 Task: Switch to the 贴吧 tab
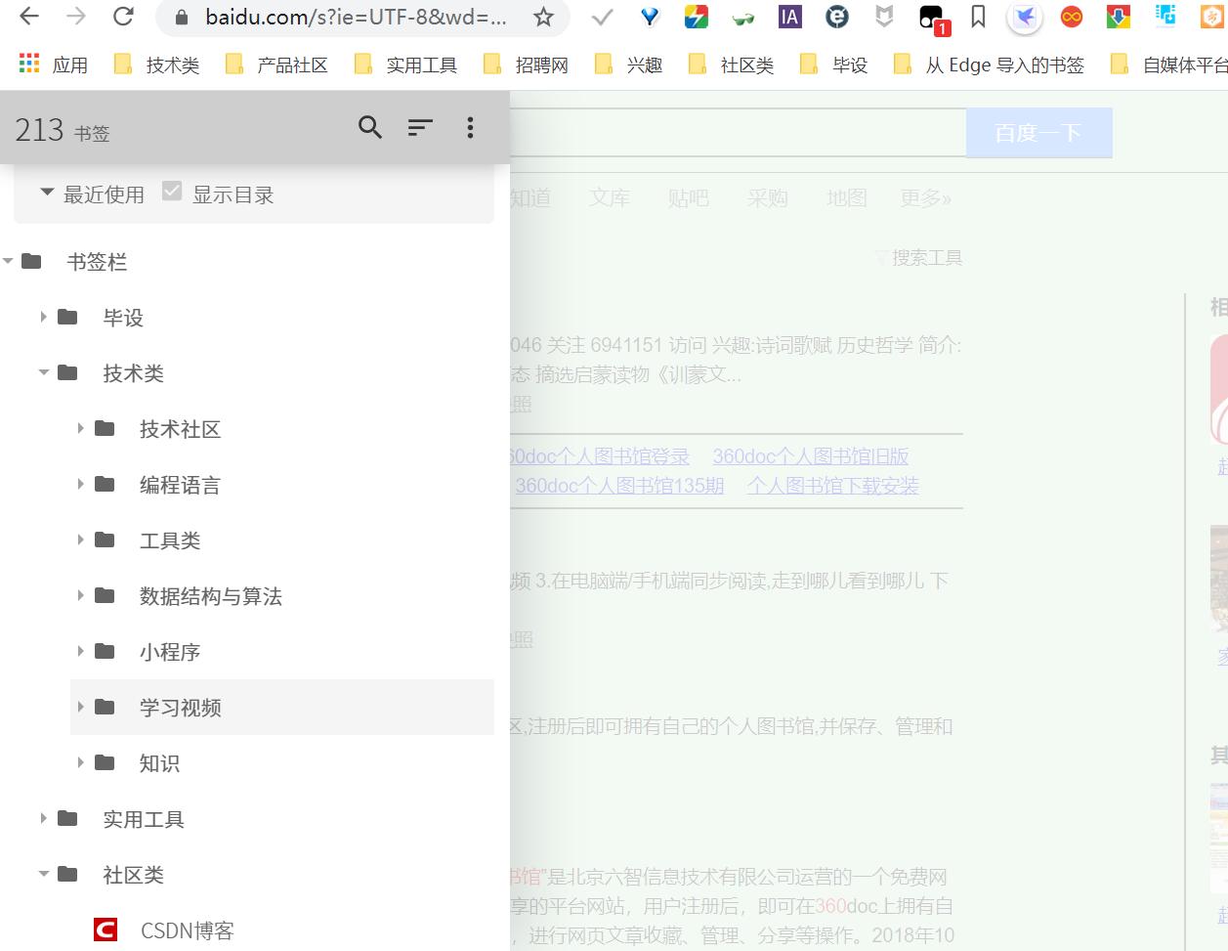tap(689, 197)
